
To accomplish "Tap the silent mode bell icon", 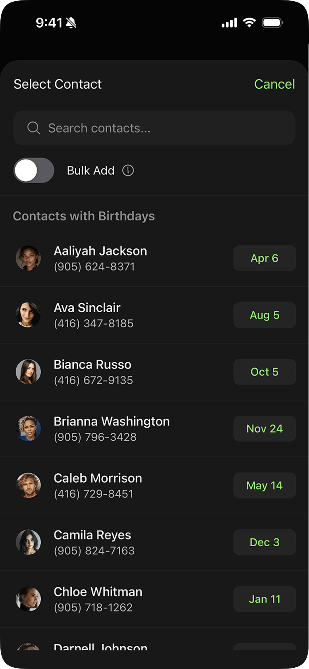I will pos(71,23).
